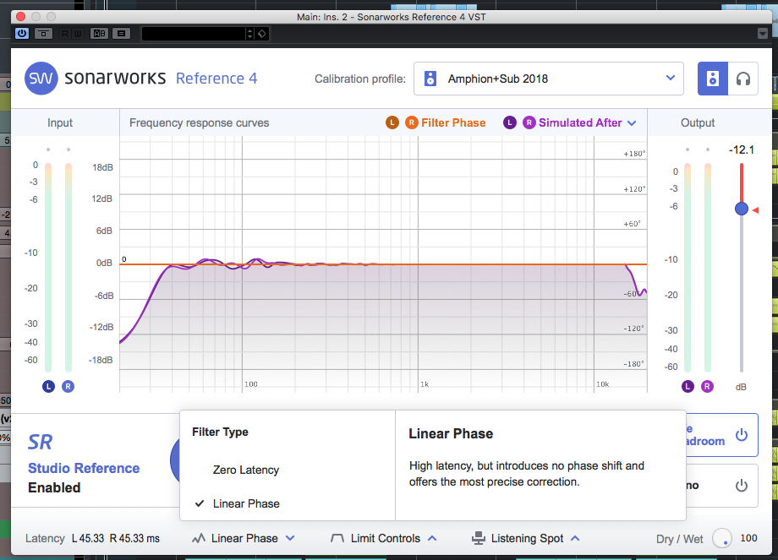
Task: Open the A|B comparison icon
Action: tap(99, 33)
